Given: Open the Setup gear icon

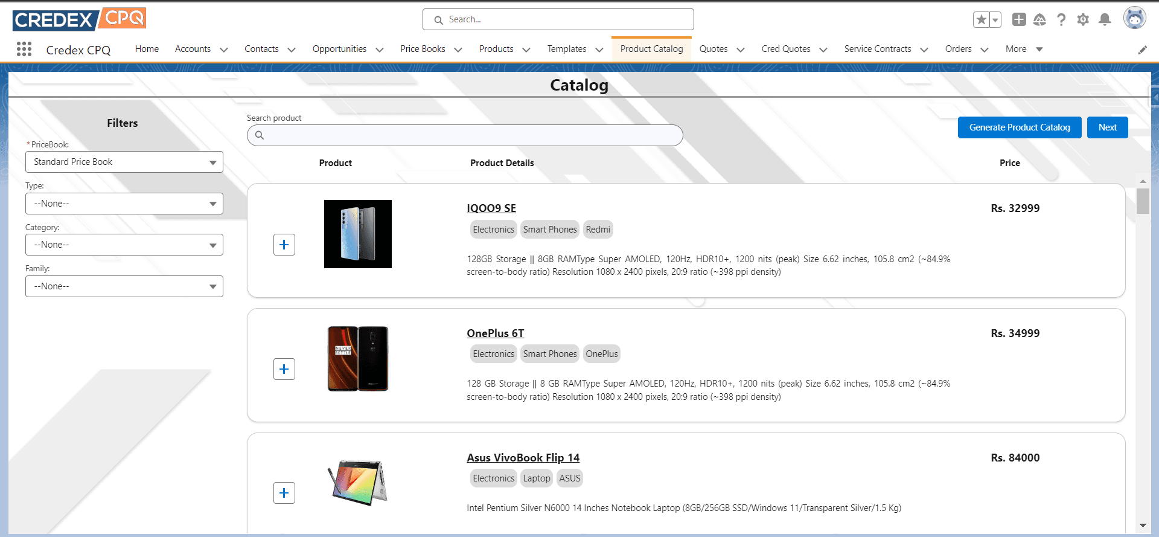Looking at the screenshot, I should pos(1083,20).
